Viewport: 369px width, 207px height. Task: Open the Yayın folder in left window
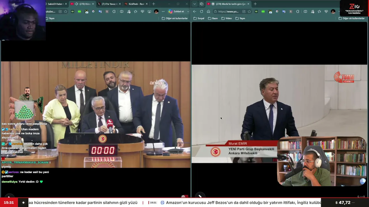50,18
